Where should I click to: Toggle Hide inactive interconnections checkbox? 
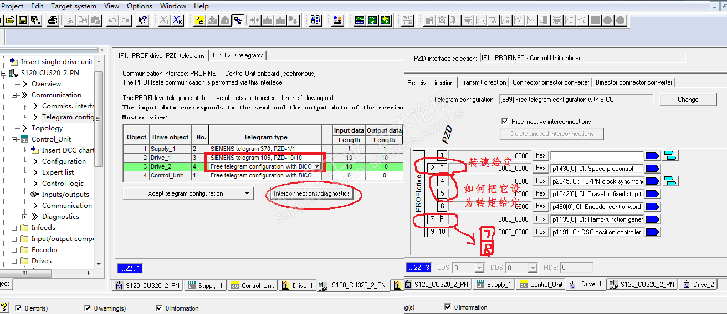pyautogui.click(x=504, y=121)
